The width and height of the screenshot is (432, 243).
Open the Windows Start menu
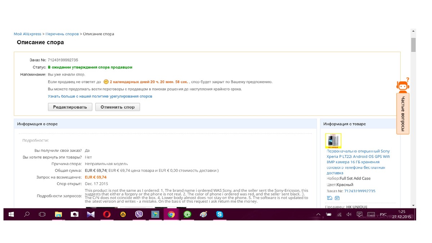tap(12, 214)
